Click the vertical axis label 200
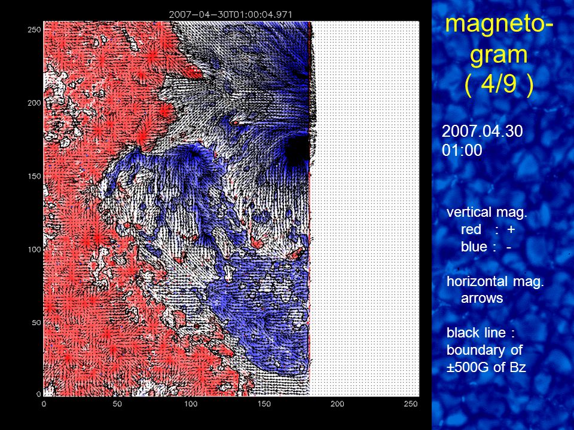The height and width of the screenshot is (430, 574). [34, 103]
